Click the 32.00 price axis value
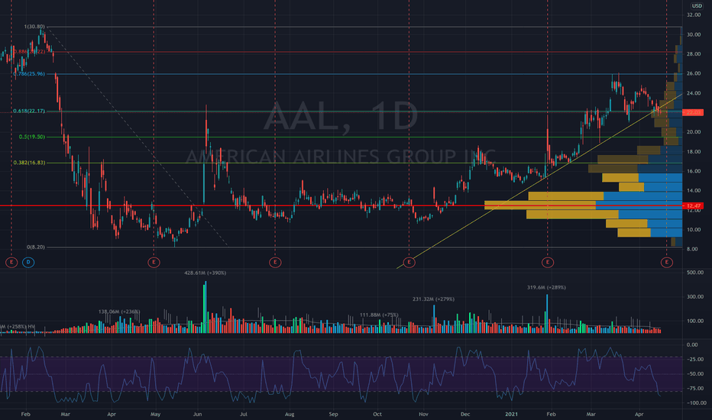 tap(694, 15)
